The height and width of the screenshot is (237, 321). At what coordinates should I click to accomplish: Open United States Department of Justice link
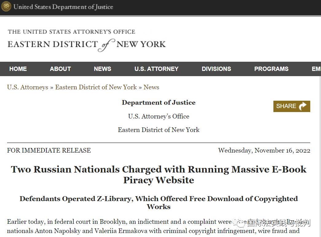[x=63, y=7]
